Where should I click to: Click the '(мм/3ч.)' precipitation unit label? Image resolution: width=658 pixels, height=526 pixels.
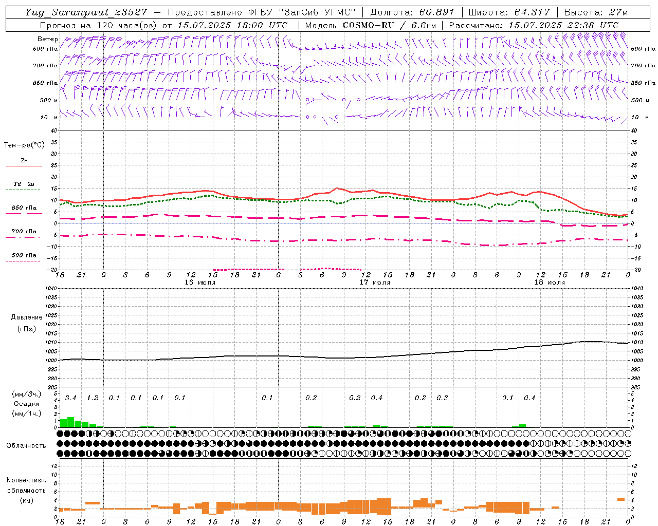point(26,394)
